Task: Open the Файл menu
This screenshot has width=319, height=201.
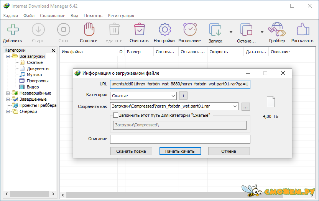Action: [x=29, y=16]
